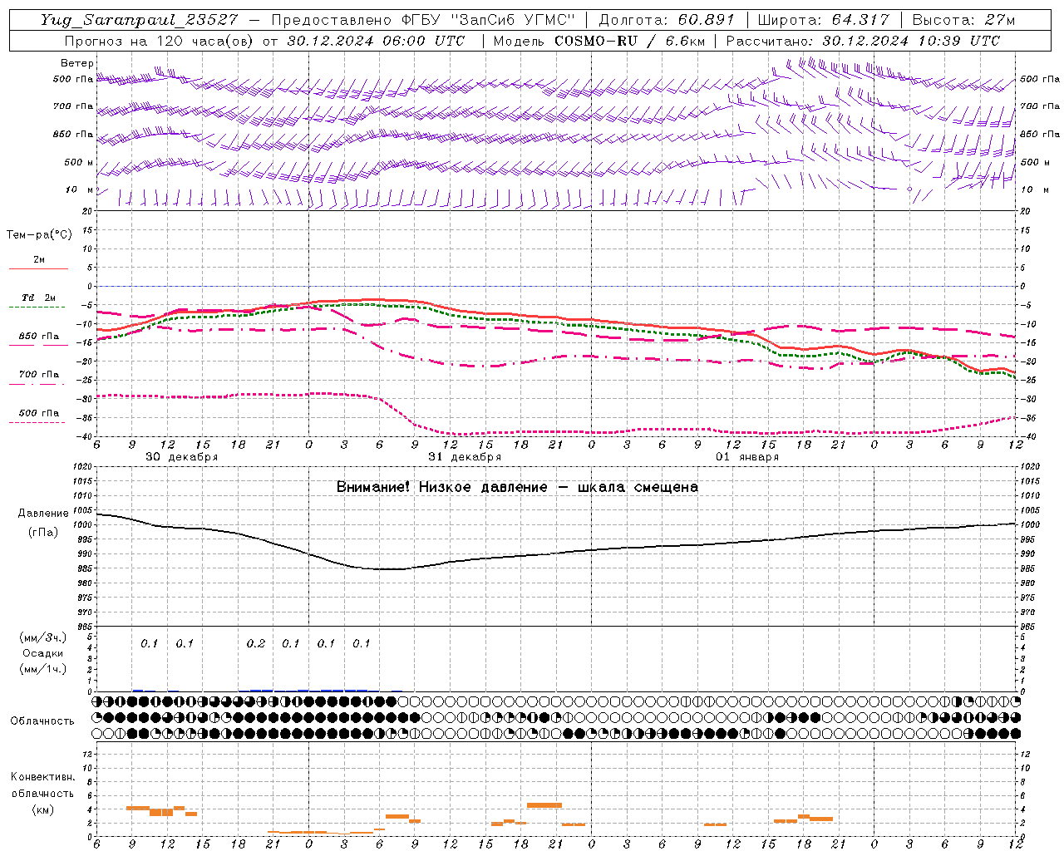Click the Осадки panel label
Screen dimensions: 1064x851
coord(42,653)
